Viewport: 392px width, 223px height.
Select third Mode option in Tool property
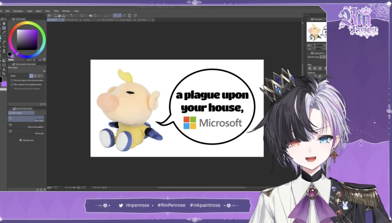tap(39, 76)
